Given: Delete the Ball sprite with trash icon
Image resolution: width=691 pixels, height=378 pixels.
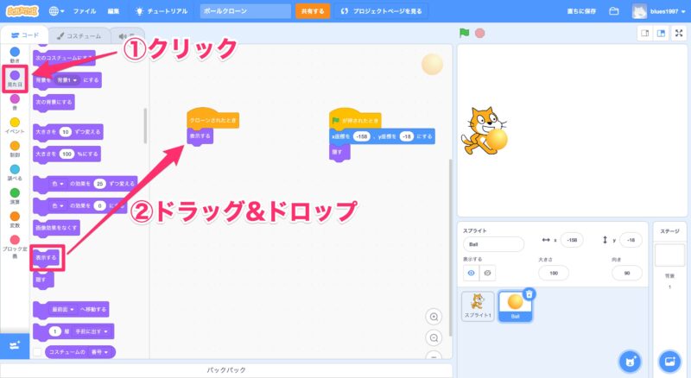Looking at the screenshot, I should [529, 293].
